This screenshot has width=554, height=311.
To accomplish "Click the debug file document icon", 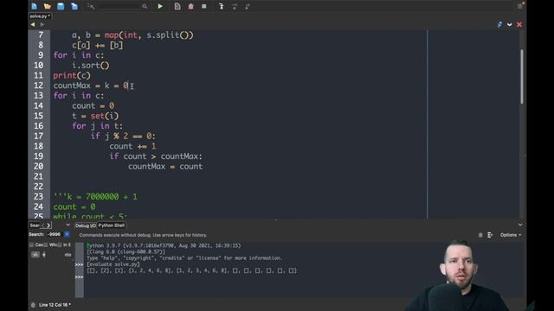I will (177, 6).
